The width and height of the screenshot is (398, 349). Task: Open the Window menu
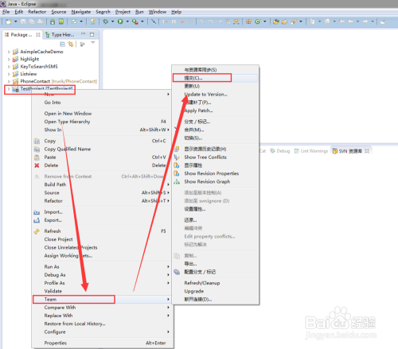coord(158,12)
